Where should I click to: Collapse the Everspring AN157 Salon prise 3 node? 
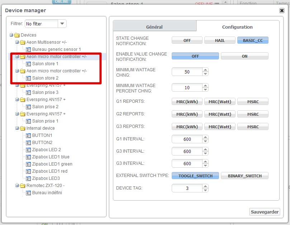click(x=17, y=85)
